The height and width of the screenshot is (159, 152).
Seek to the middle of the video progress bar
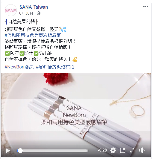pyautogui.click(x=52, y=151)
